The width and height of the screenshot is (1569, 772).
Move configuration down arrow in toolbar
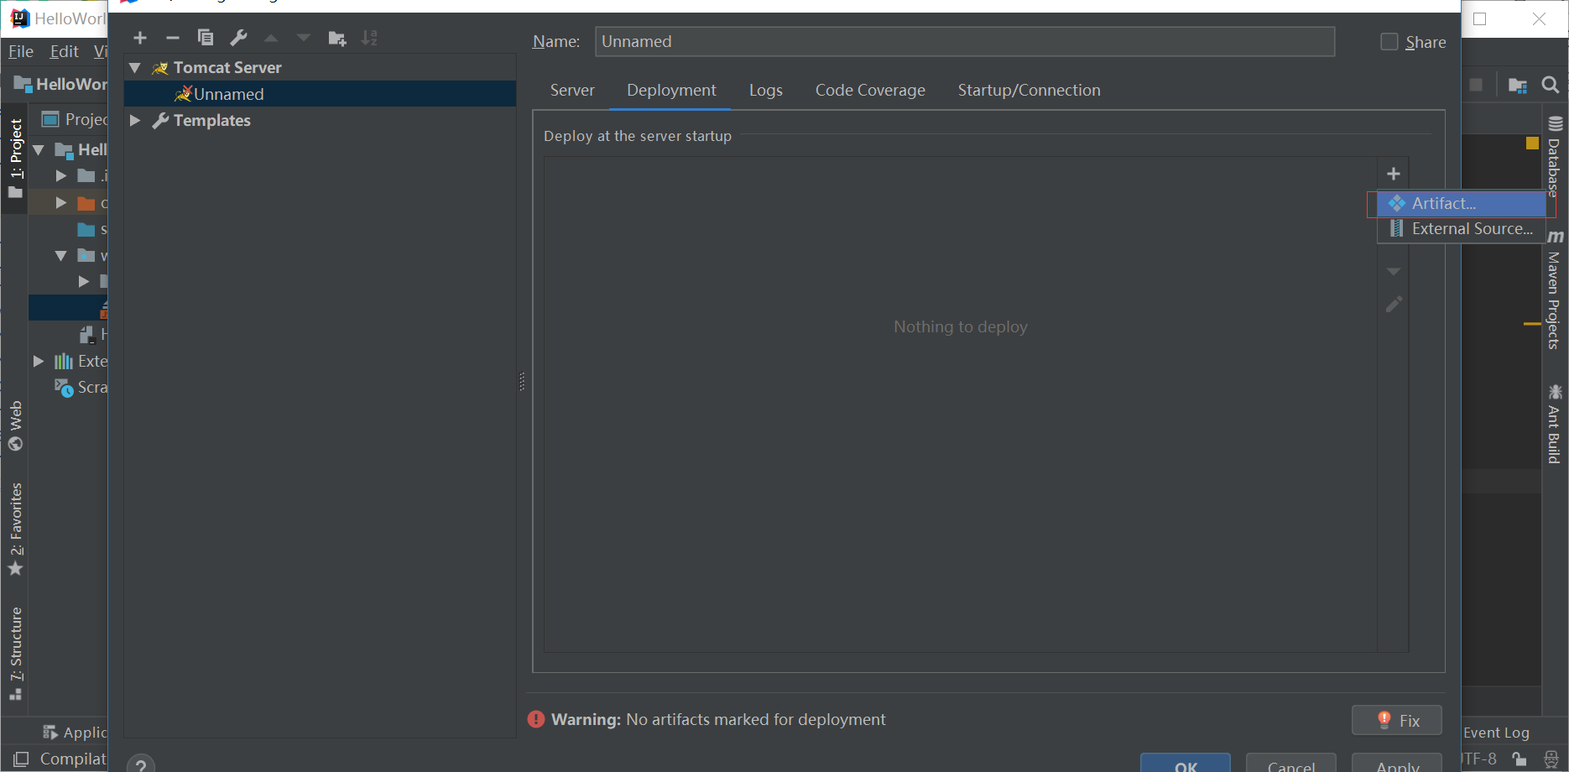click(304, 38)
